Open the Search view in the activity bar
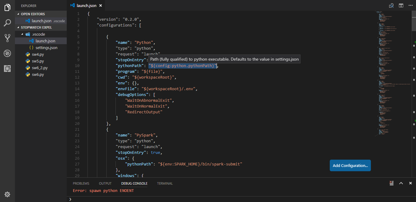The width and height of the screenshot is (416, 202). (x=7, y=23)
